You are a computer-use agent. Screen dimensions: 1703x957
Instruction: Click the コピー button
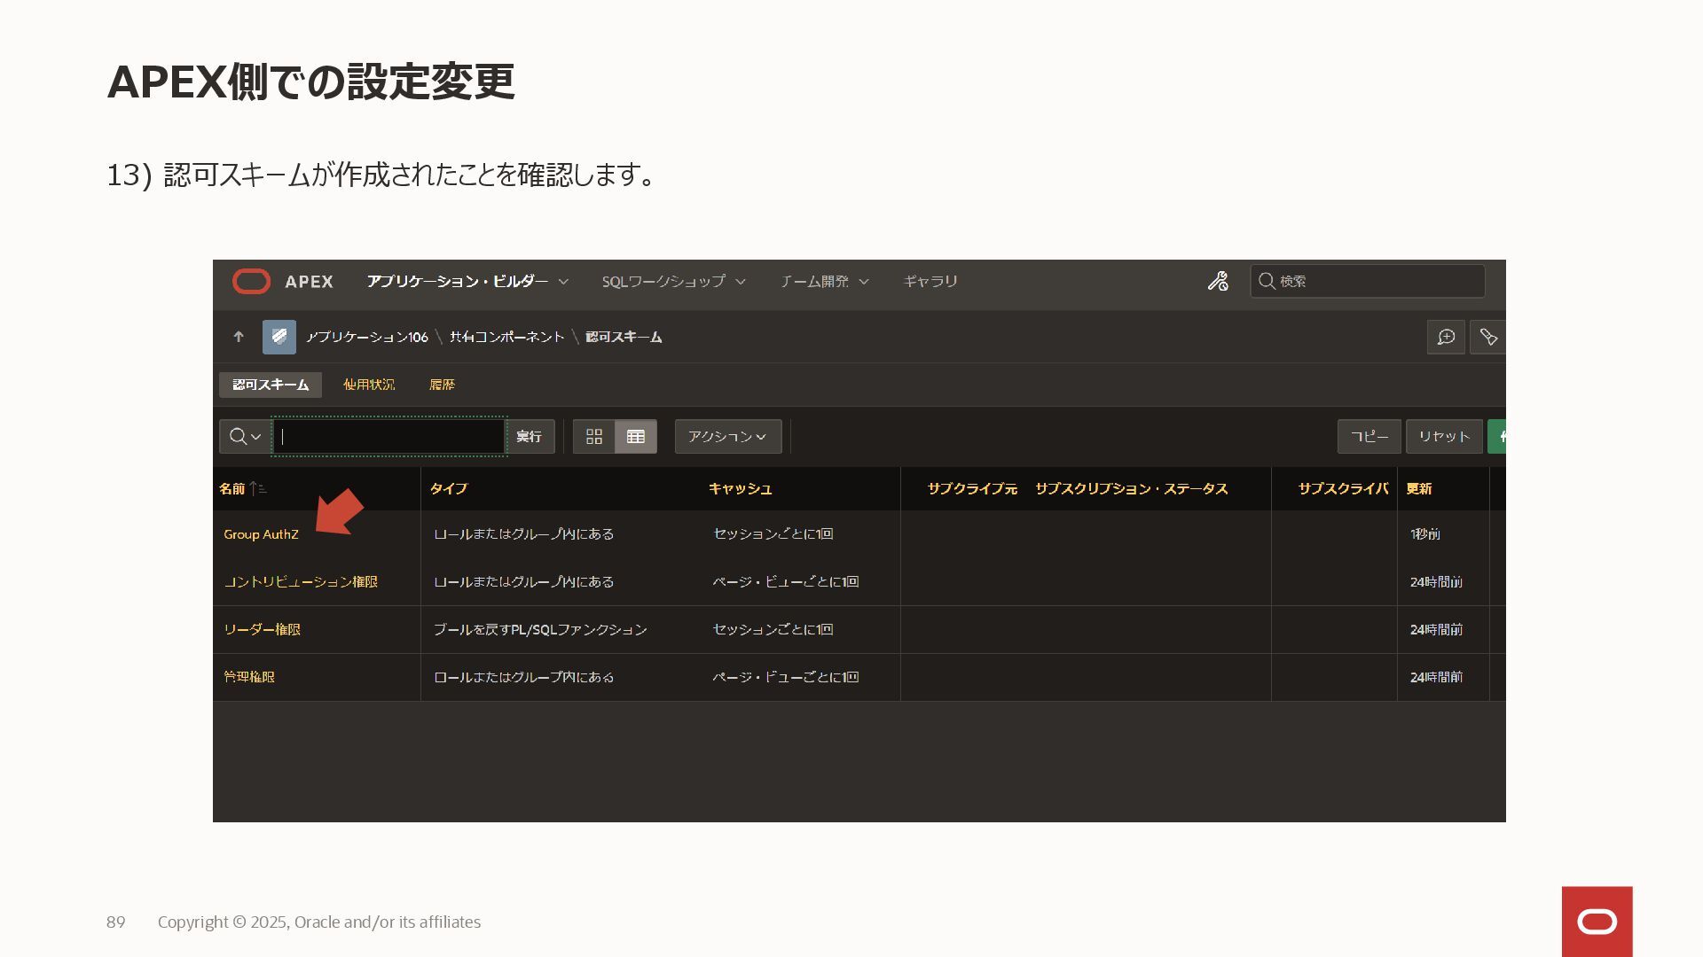pyautogui.click(x=1369, y=436)
